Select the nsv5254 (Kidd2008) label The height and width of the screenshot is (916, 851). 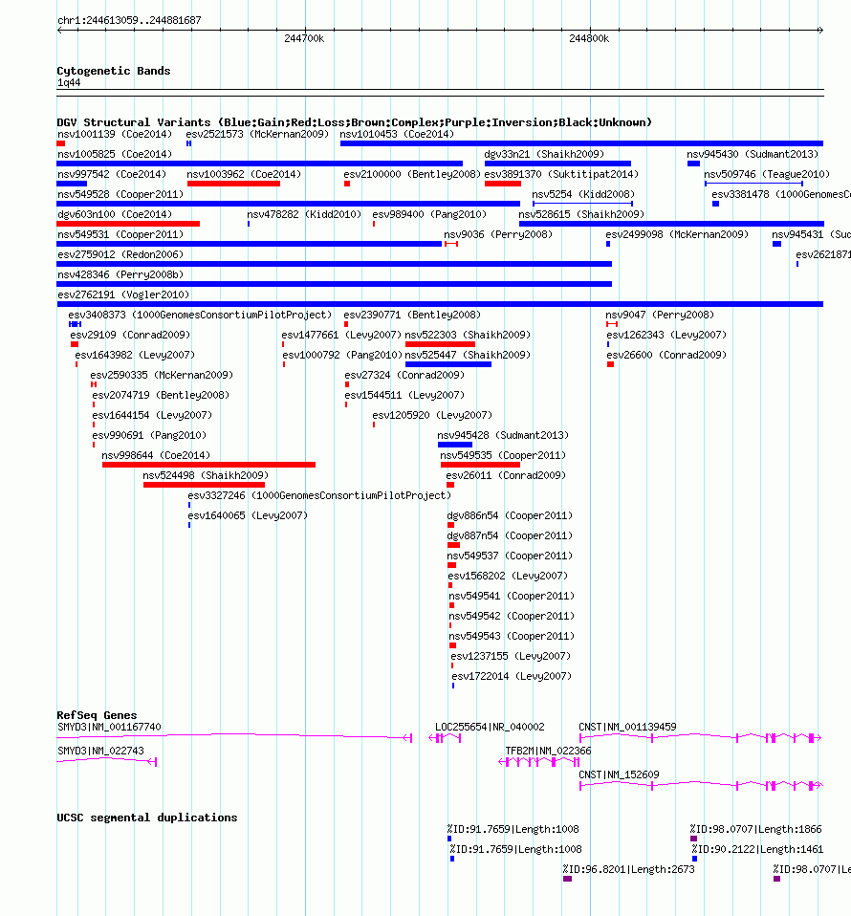tap(583, 194)
